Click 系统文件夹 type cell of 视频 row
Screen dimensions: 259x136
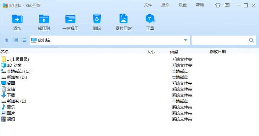coord(182,119)
